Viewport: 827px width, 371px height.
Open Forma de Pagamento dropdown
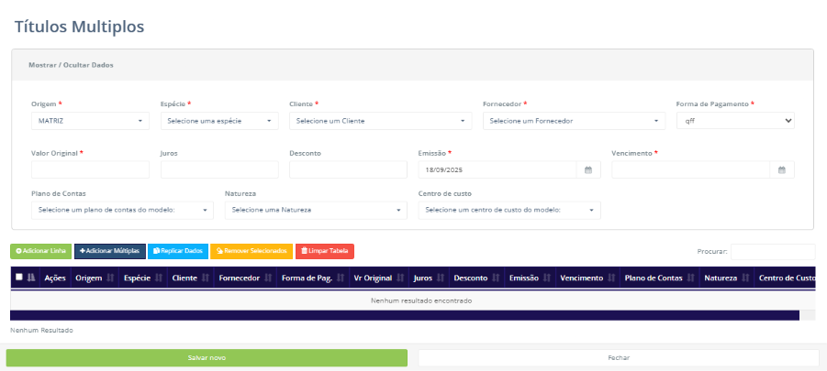[734, 121]
